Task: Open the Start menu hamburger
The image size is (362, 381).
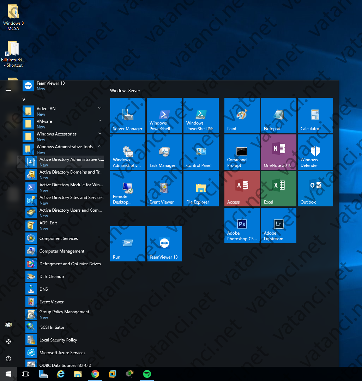Action: coord(8,90)
